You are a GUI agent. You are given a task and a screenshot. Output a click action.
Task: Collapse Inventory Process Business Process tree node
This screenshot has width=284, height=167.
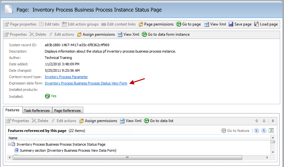(10, 144)
